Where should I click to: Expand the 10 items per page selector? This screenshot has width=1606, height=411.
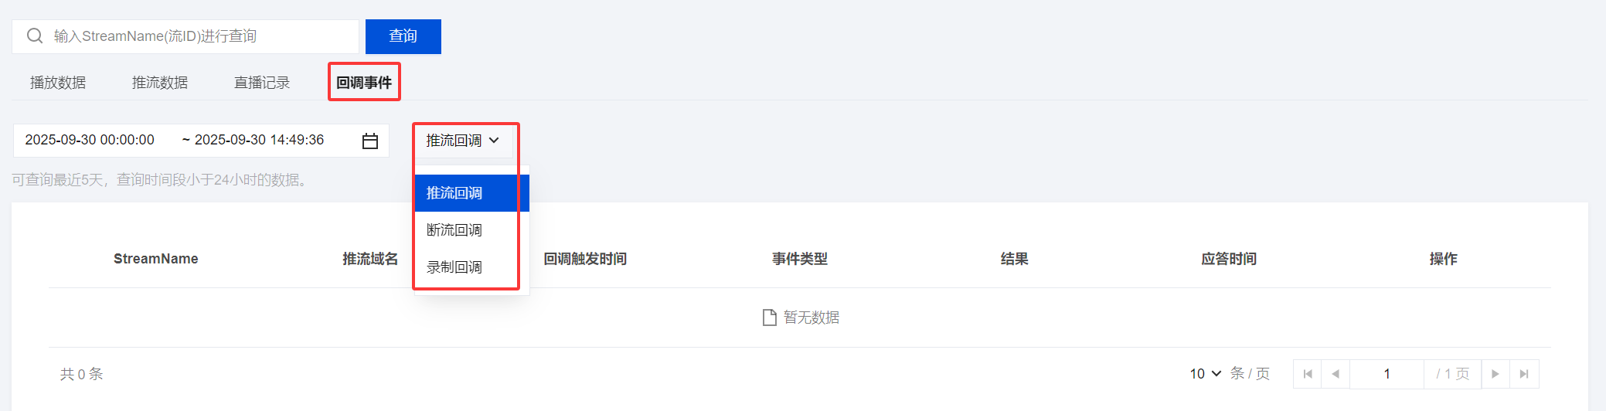pyautogui.click(x=1205, y=374)
